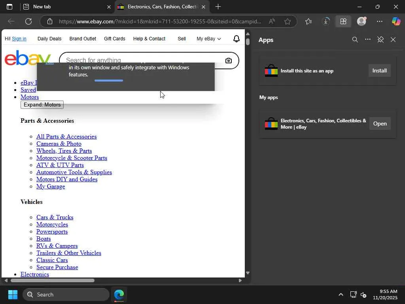This screenshot has width=405, height=304.
Task: Open Motorcycles link under Vehicles
Action: 52,224
